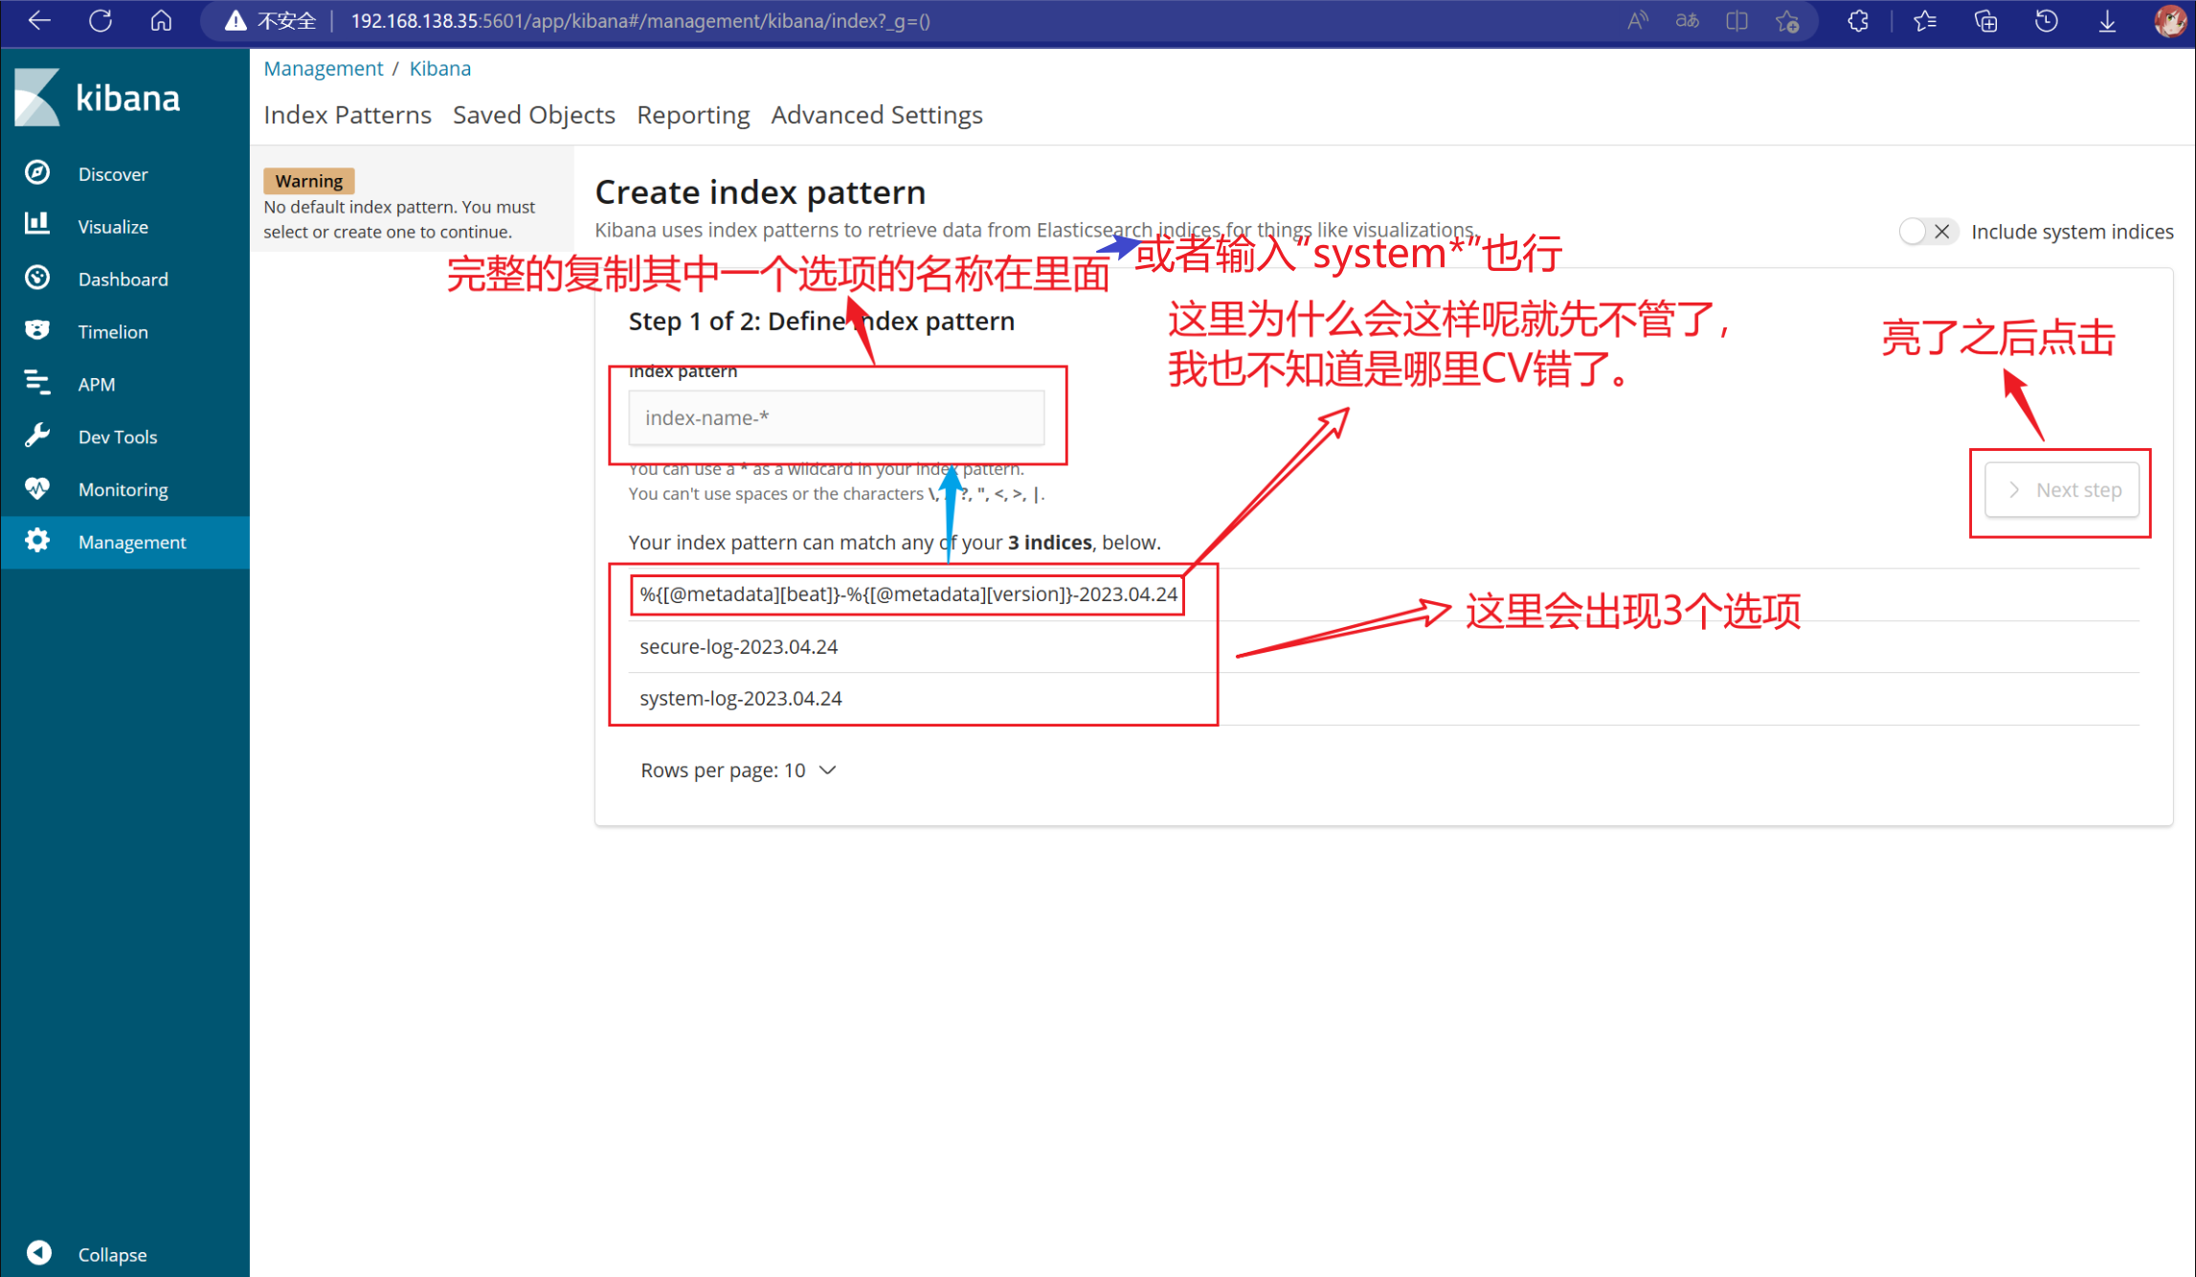Open Dev Tools wrench icon
2196x1277 pixels.
pyautogui.click(x=37, y=436)
